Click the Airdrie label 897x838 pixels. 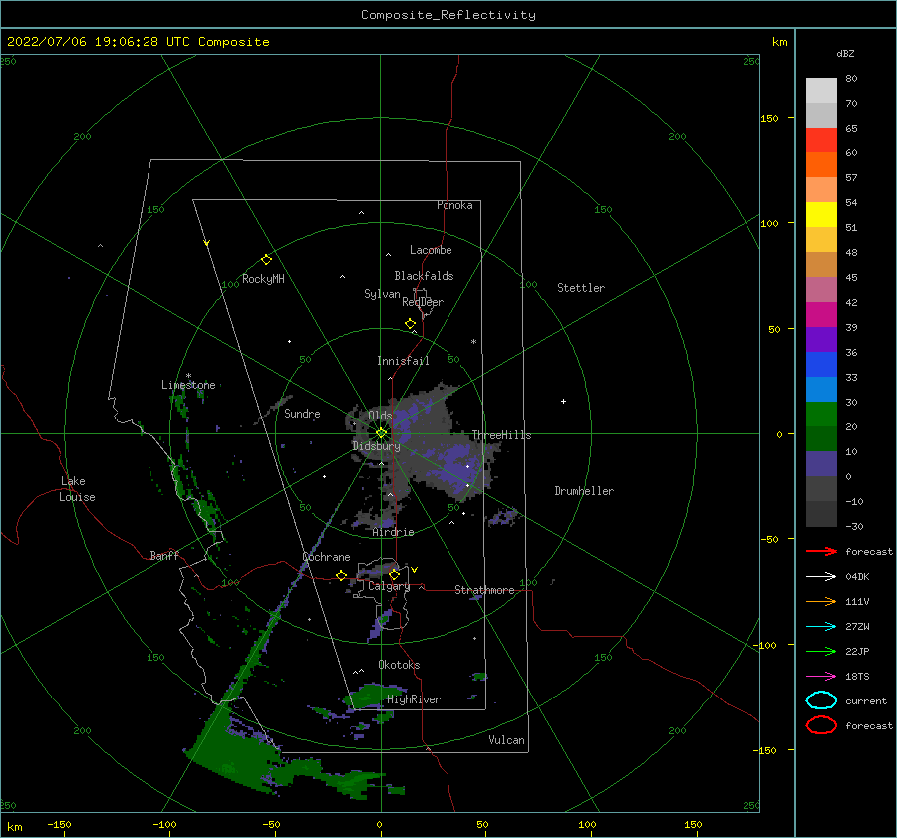[x=393, y=532]
